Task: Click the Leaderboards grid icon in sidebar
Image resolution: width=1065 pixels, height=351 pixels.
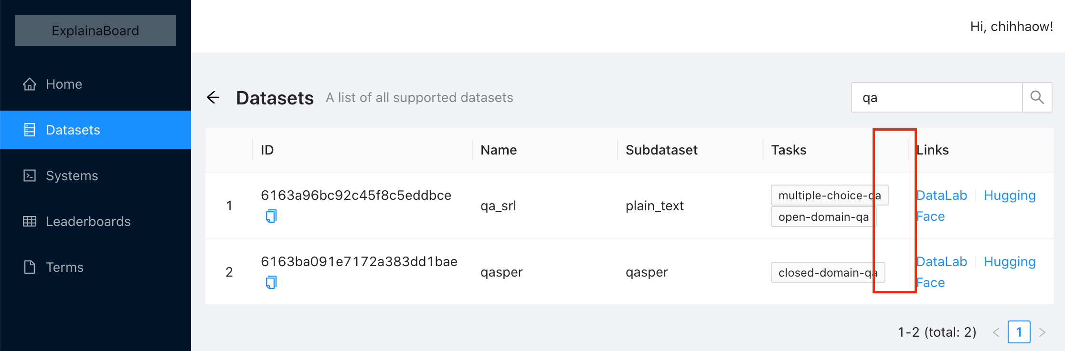Action: click(30, 221)
